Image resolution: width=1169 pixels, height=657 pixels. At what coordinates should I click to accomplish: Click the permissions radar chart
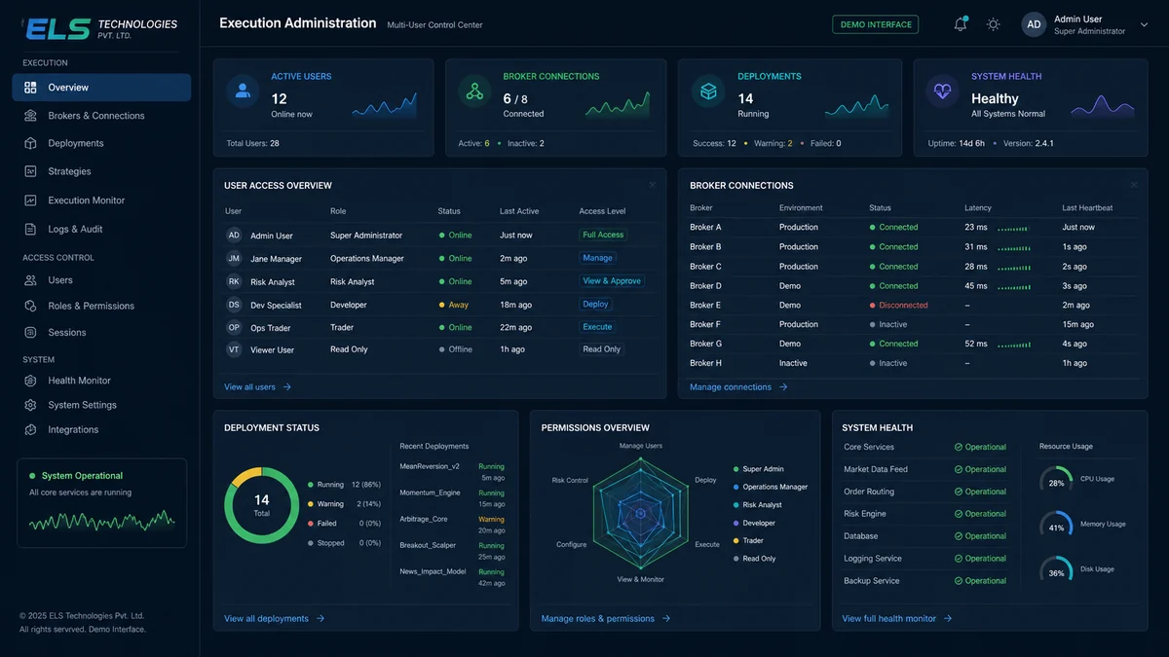pos(640,513)
